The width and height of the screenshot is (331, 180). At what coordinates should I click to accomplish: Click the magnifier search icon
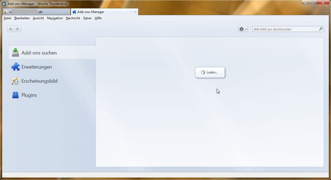pyautogui.click(x=321, y=29)
